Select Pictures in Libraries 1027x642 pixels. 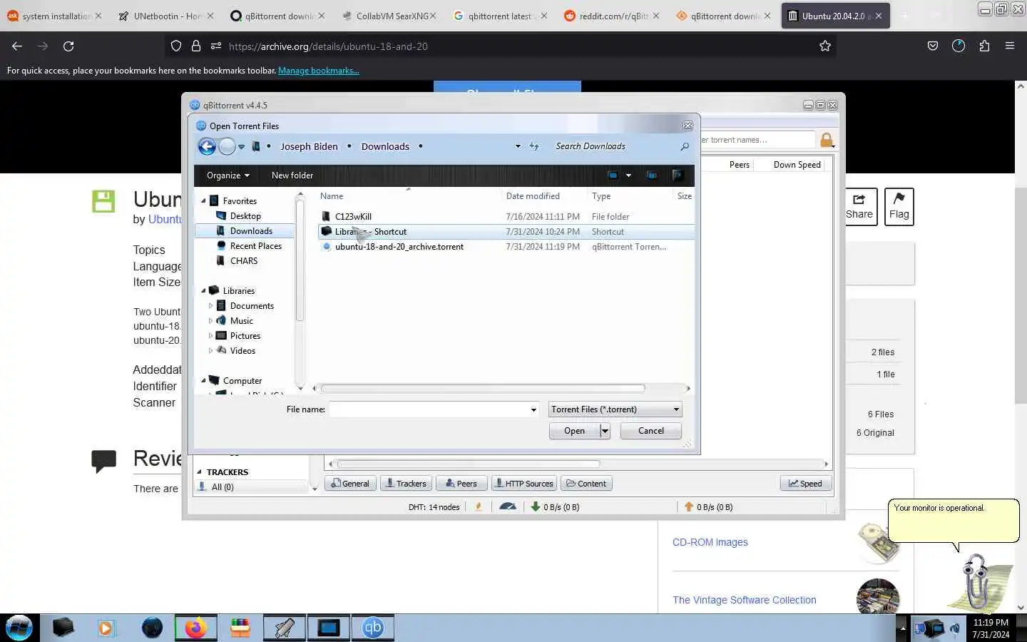coord(245,336)
